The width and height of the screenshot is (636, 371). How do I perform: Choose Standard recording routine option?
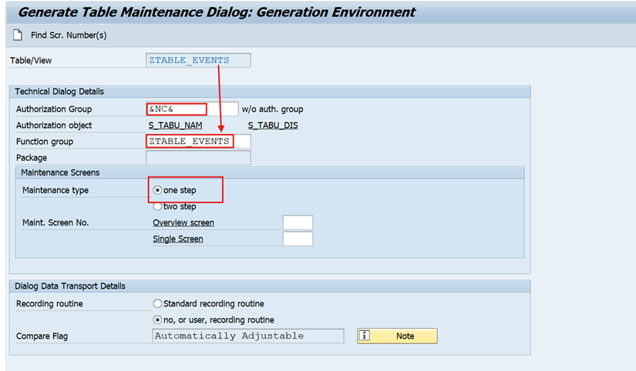click(158, 304)
